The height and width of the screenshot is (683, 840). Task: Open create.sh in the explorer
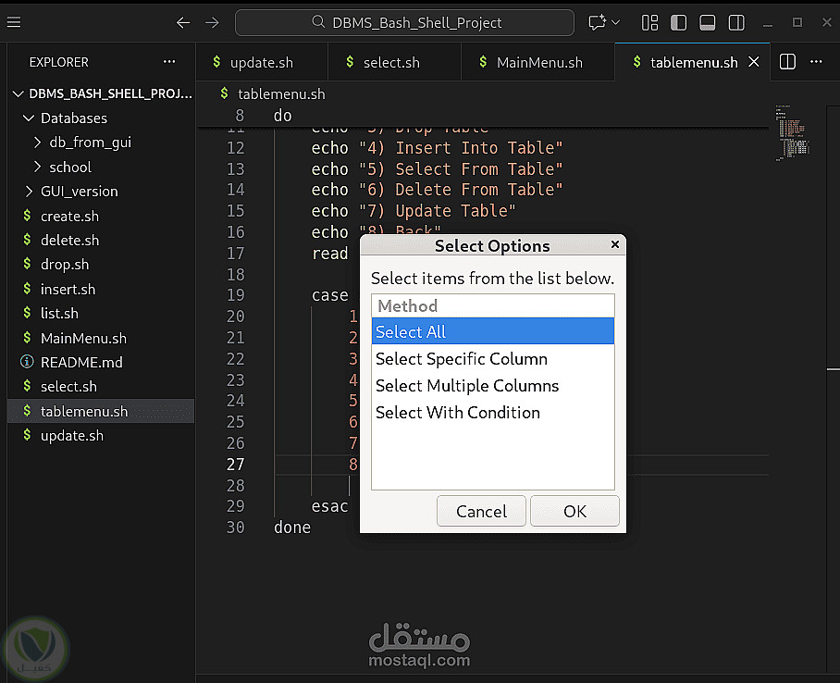101,216
